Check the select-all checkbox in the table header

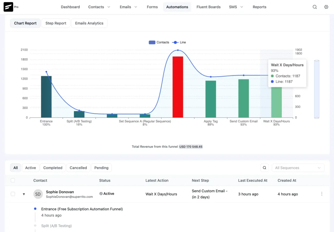[x=12, y=180]
